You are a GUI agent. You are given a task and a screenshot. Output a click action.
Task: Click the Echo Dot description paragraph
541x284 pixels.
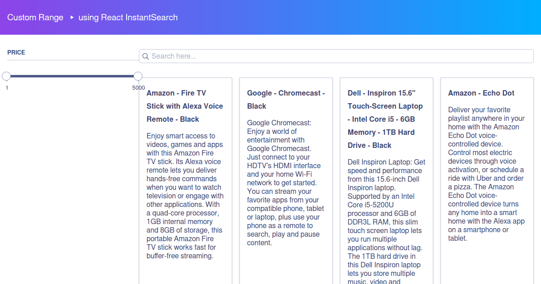487,174
